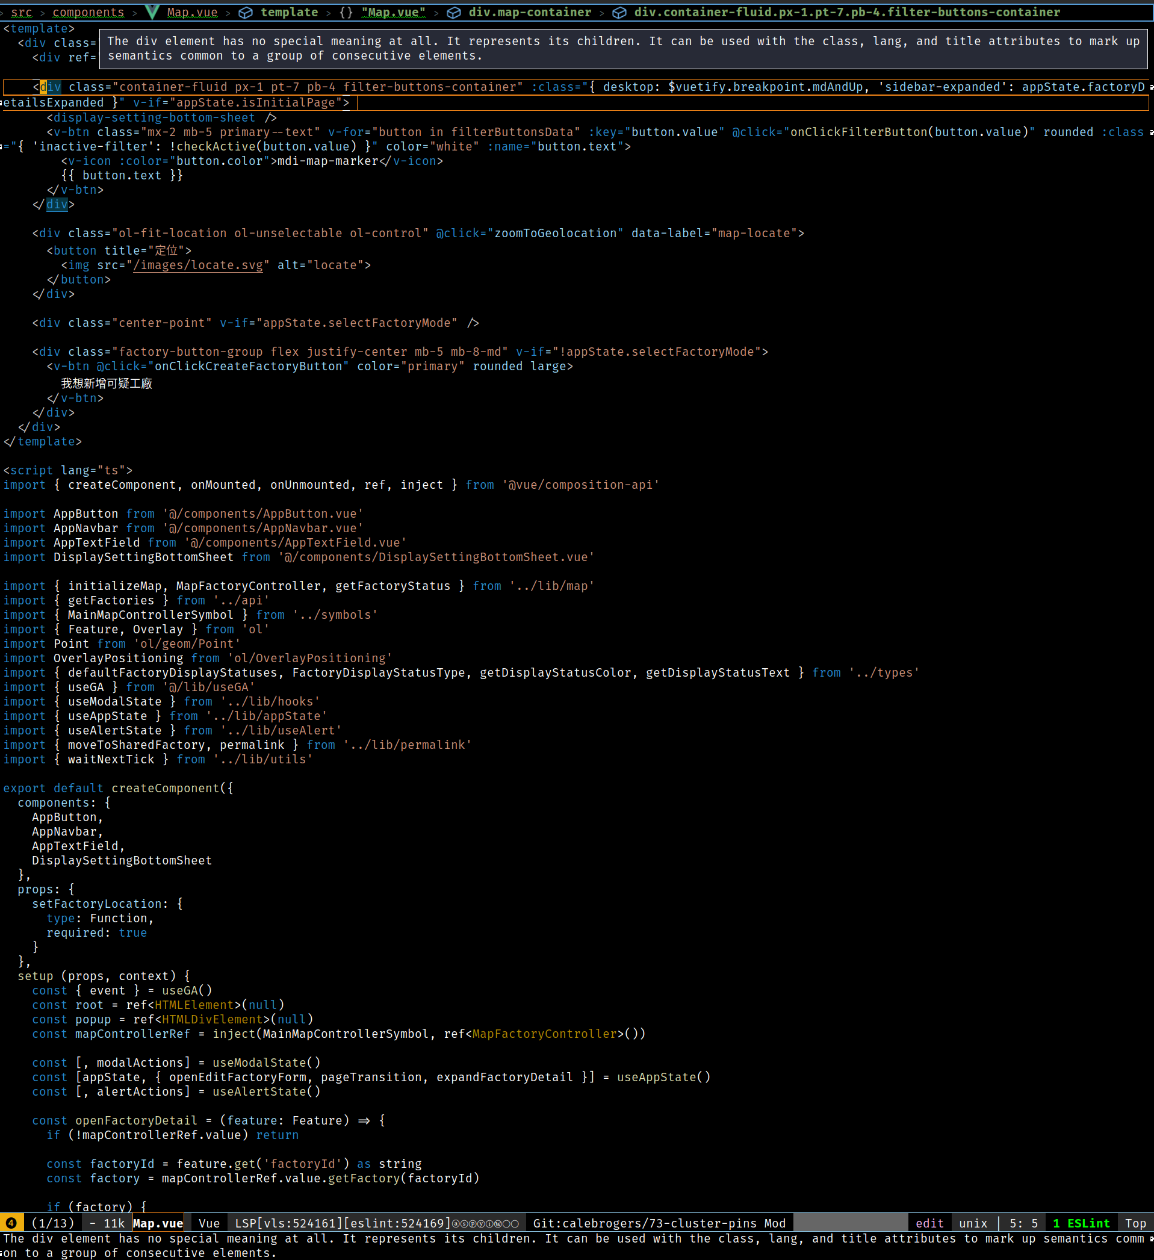Click the curly braces icon in breadcrumb

(x=346, y=13)
